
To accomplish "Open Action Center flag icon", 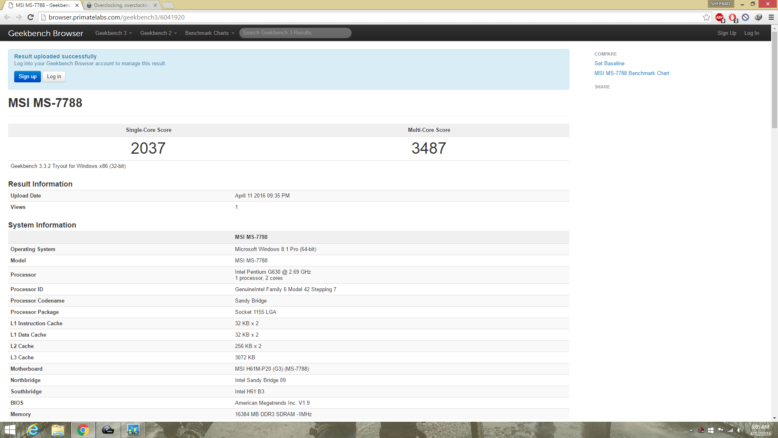I will [720, 430].
